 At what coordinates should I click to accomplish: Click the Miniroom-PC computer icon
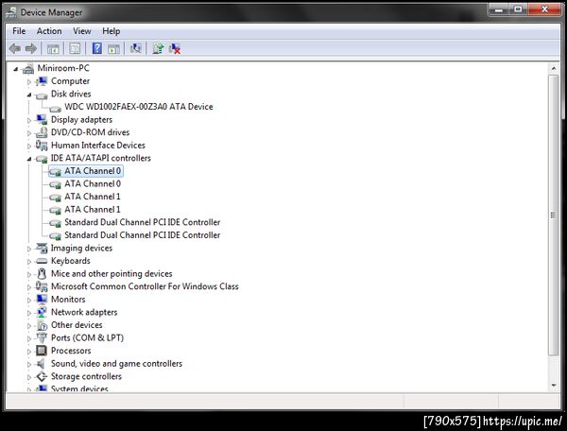(27, 68)
